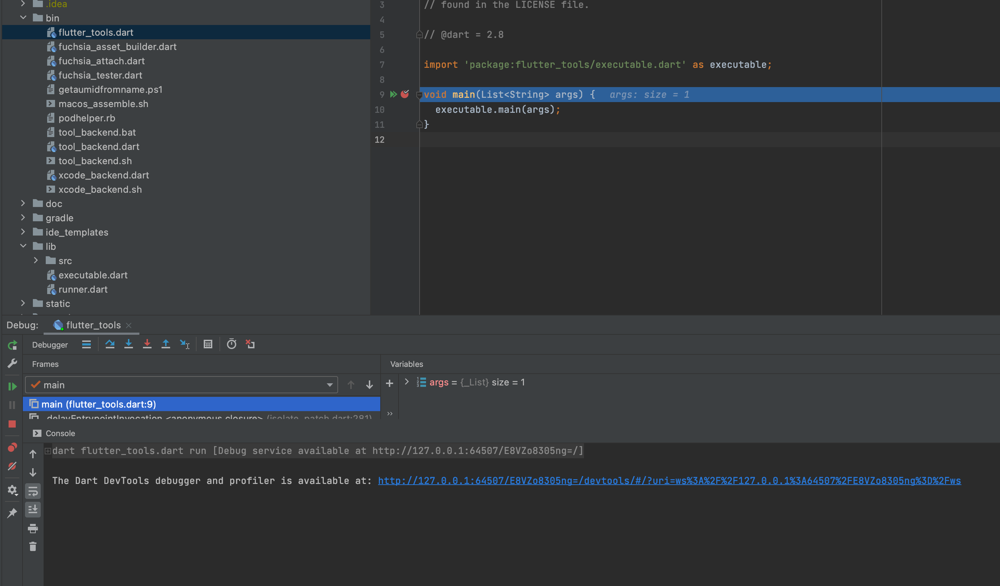Click the Step Into debugger icon
Screen dimensions: 1000x586
point(129,344)
